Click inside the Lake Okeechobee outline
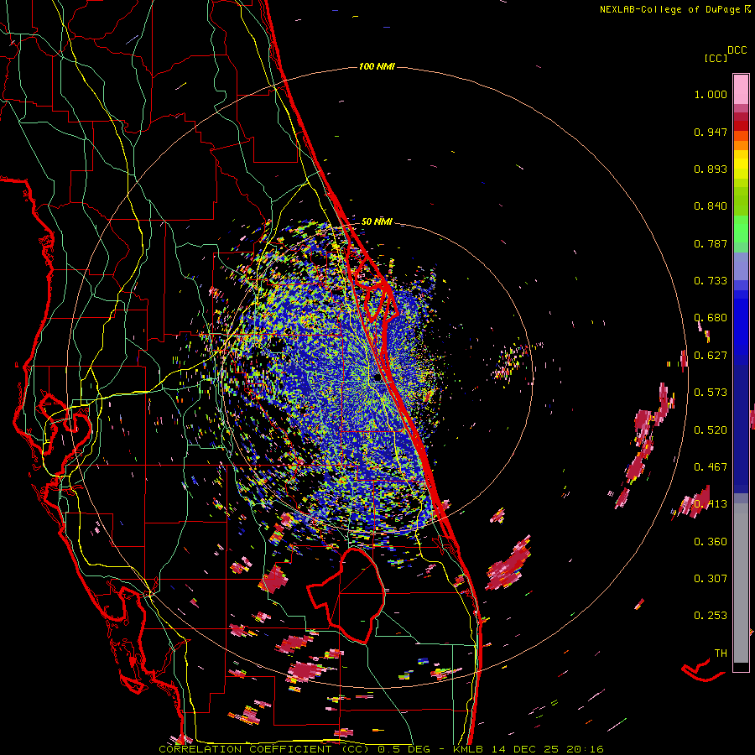 pos(357,597)
